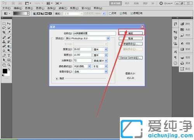Open the File (文件) menu
Viewport: 194px width, 140px height.
click(6, 8)
